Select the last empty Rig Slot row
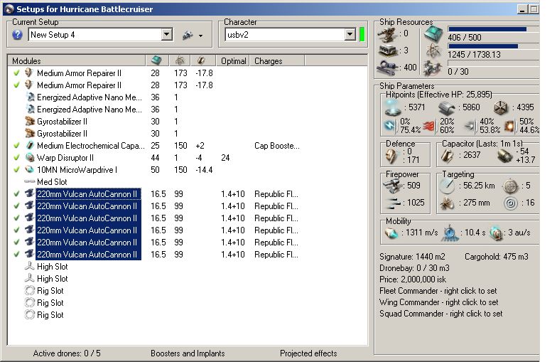The image size is (557, 362). pos(188,315)
